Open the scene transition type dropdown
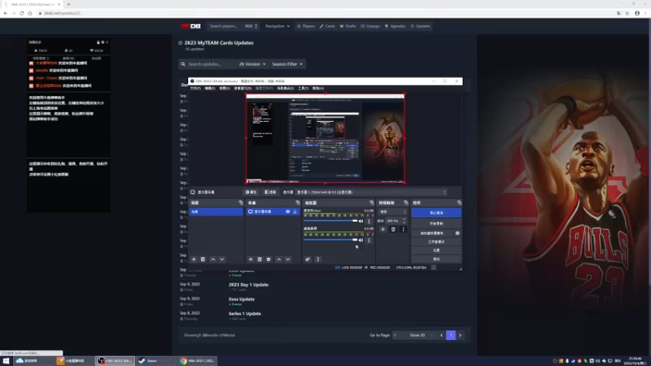The image size is (651, 366). 393,212
